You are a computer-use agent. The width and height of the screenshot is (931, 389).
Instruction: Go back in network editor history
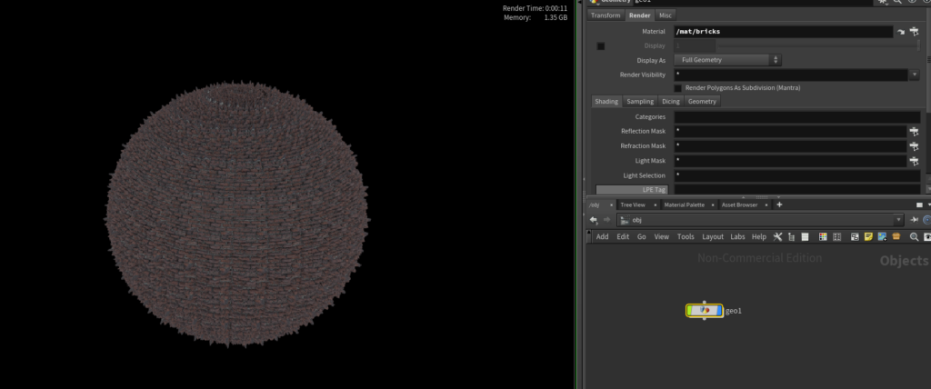593,220
